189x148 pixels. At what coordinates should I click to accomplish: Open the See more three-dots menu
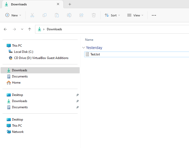click(154, 15)
